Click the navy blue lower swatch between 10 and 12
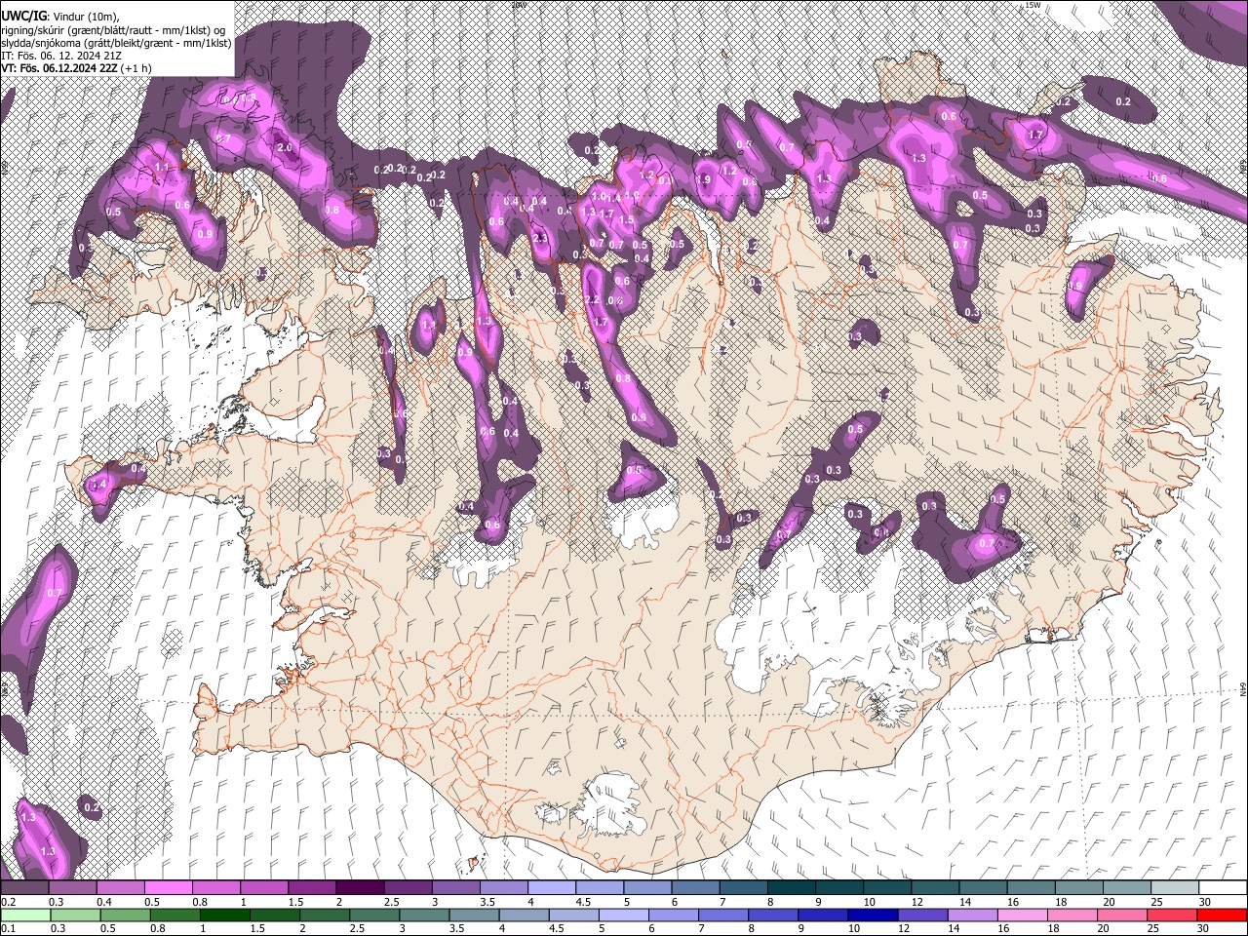Viewport: 1248px width, 936px height. coord(874,915)
